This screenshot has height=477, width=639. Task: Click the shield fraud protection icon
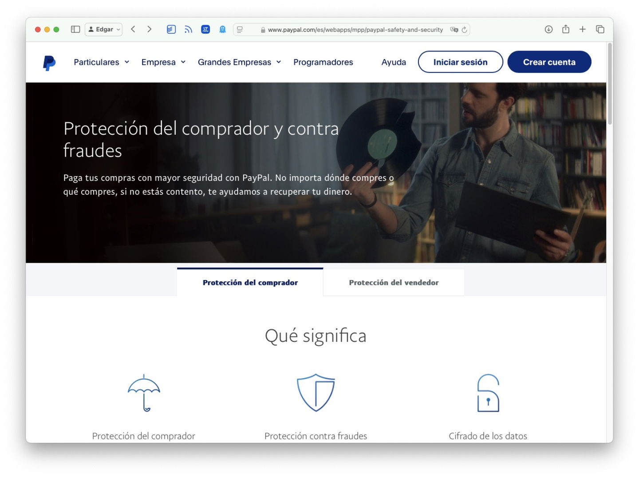(x=316, y=393)
